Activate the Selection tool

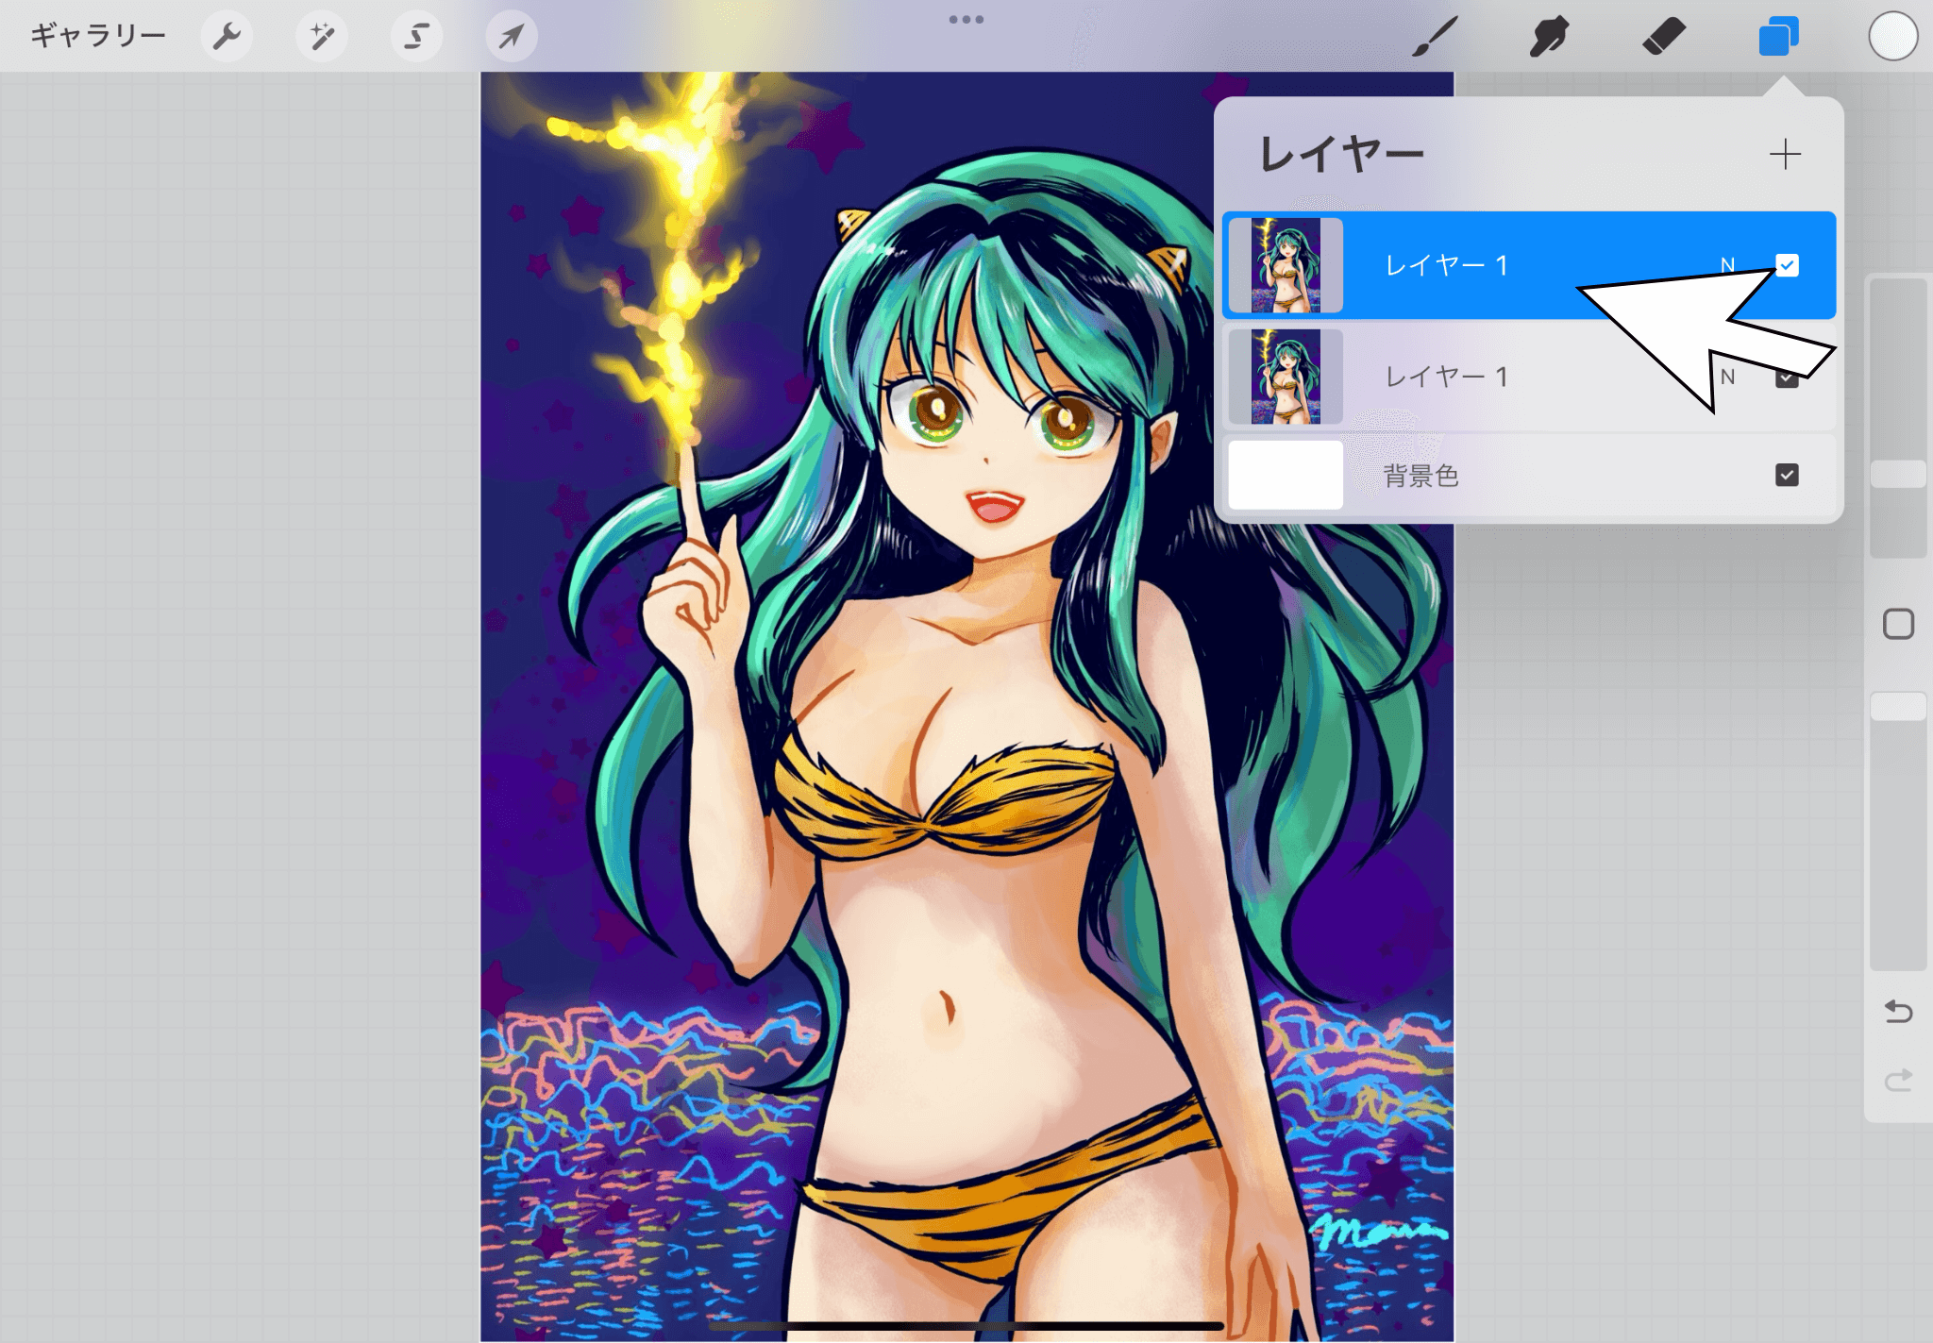coord(416,37)
